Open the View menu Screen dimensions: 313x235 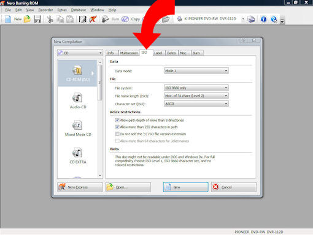(30, 10)
